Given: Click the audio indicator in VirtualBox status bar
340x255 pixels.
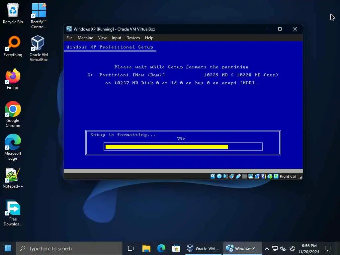Looking at the screenshot, I should 225,176.
